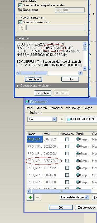Open the Teil dropdown under Suchen in

coord(42,119)
